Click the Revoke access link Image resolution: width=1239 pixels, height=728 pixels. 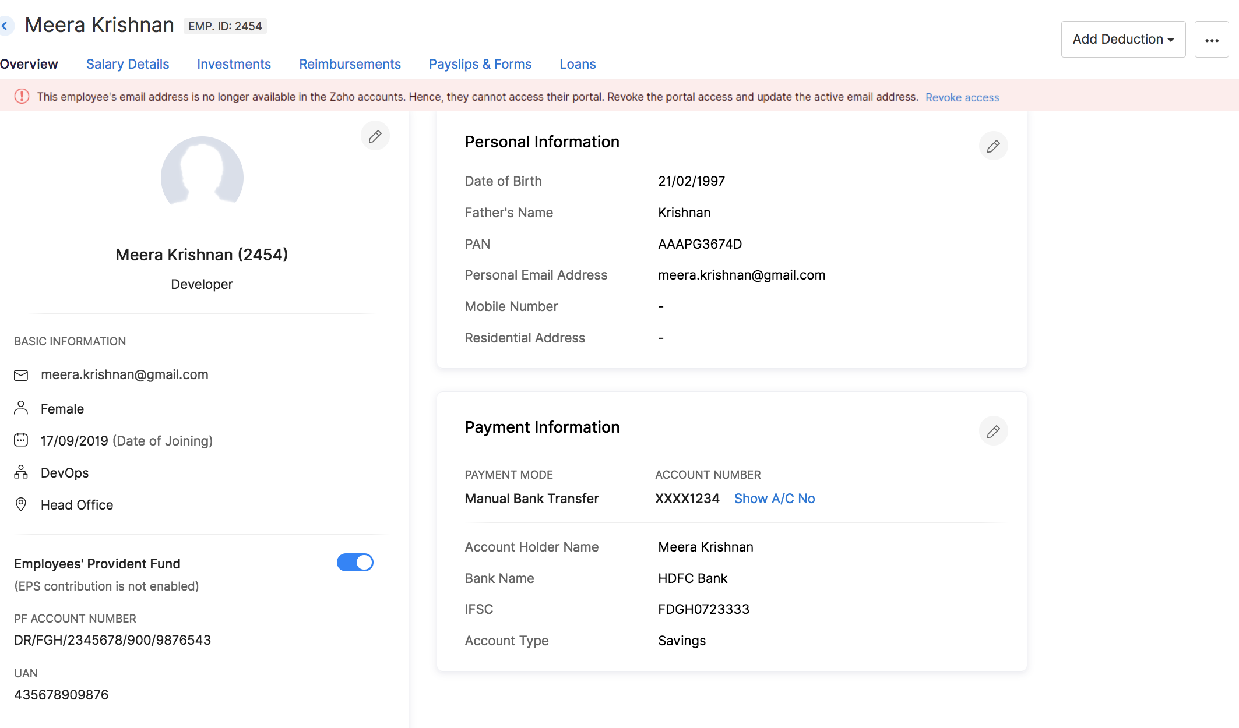(x=962, y=97)
